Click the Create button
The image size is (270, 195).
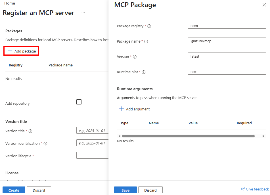14,190
